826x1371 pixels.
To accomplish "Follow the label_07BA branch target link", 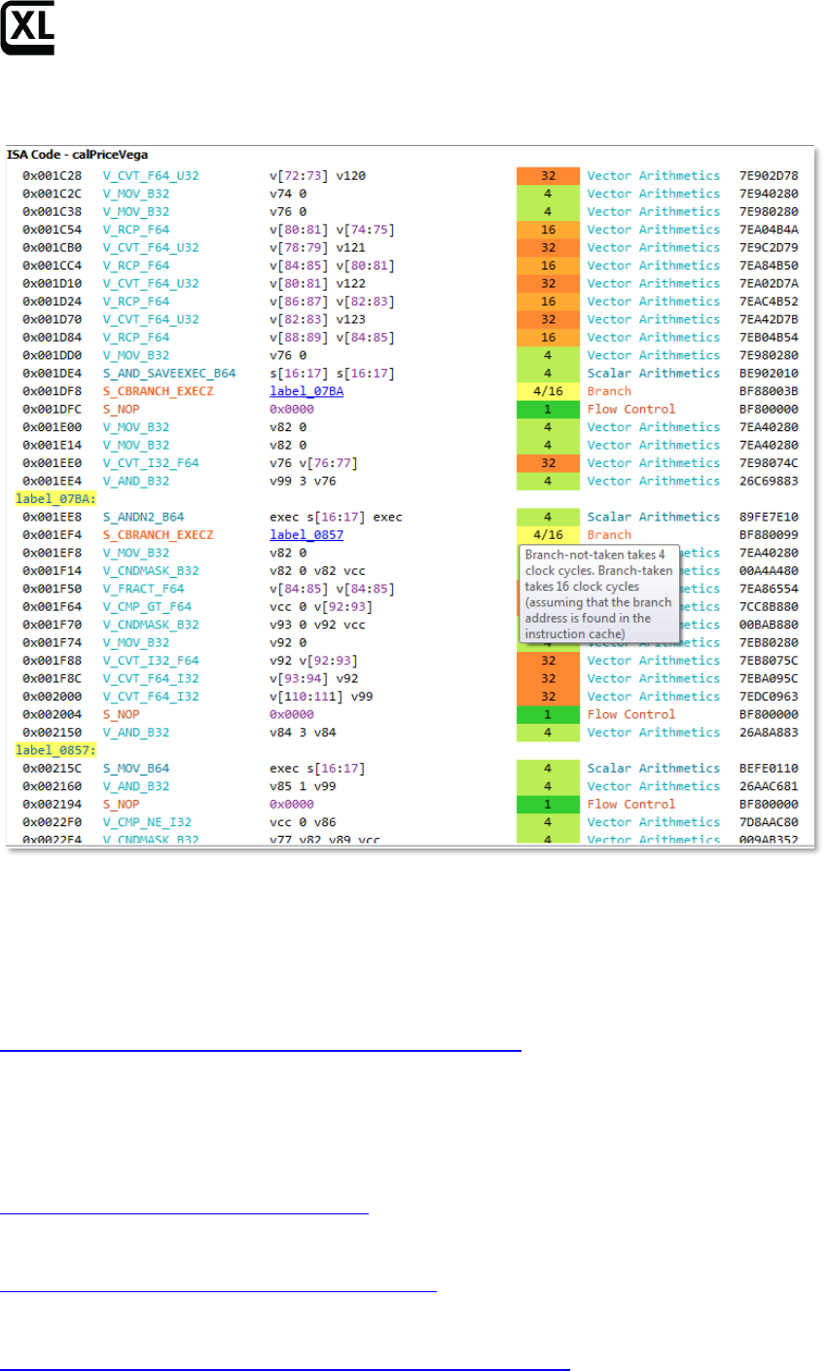I will (306, 391).
